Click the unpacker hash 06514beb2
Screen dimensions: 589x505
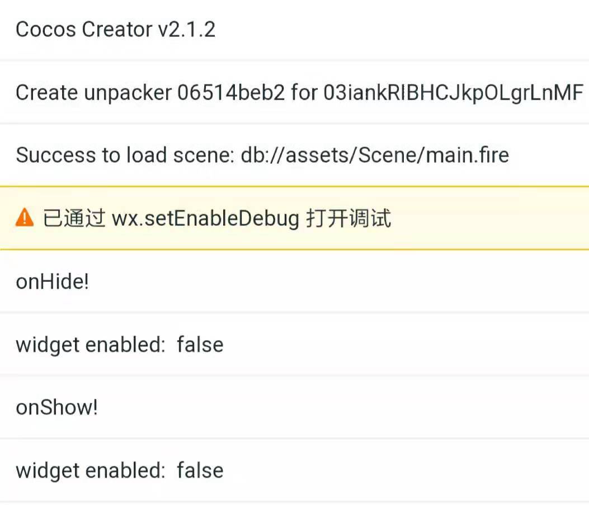[x=230, y=92]
